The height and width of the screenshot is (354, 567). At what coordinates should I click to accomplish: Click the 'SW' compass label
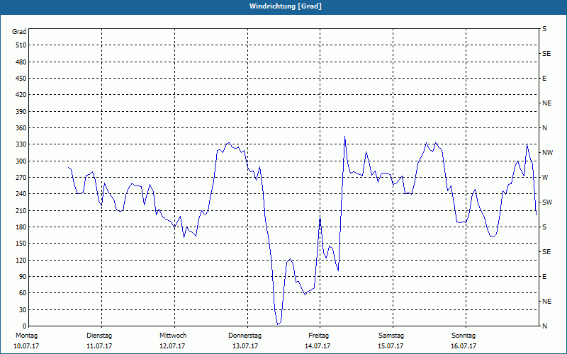point(547,202)
